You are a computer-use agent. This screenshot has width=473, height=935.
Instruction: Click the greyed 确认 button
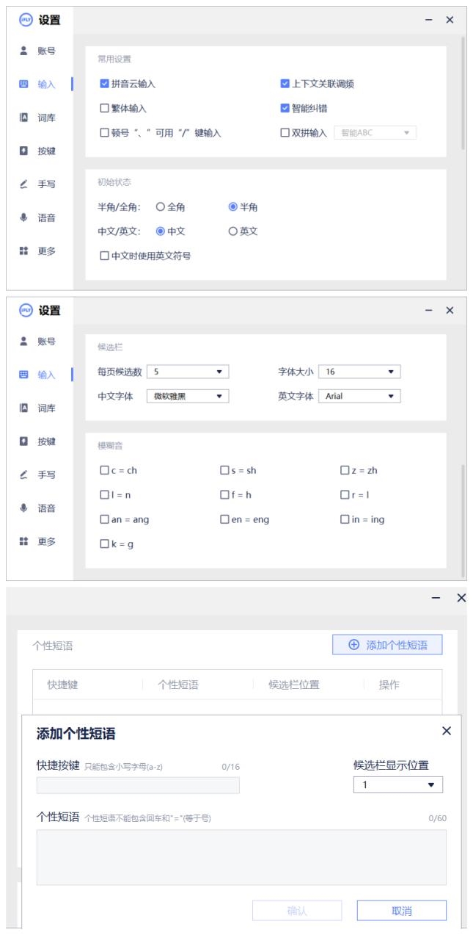pyautogui.click(x=297, y=911)
